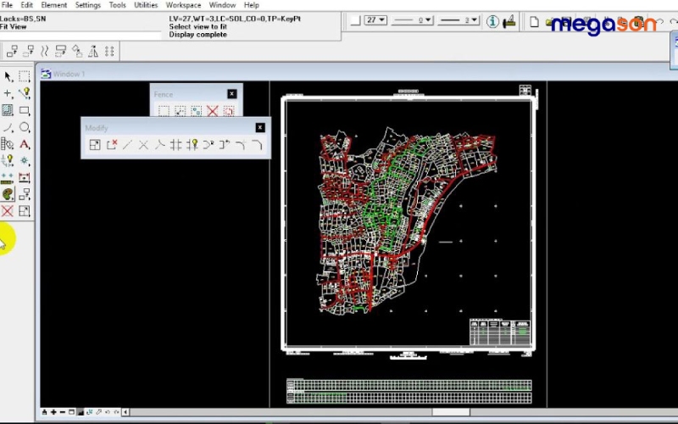
Task: Expand the line weight dropdown showing 3
Action: [475, 20]
